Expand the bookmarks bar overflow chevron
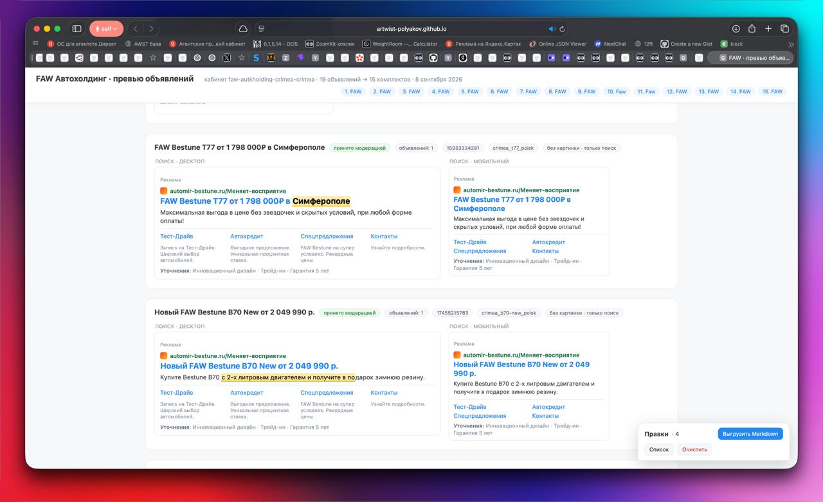The image size is (823, 502). click(x=791, y=44)
